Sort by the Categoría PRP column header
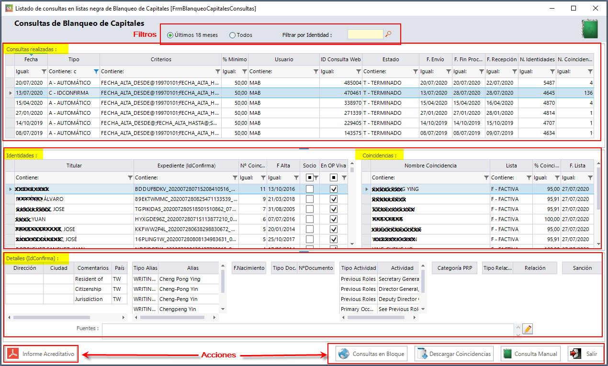The height and width of the screenshot is (366, 608). 454,268
